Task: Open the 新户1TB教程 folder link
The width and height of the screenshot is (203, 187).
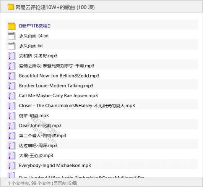Action: pyautogui.click(x=35, y=26)
